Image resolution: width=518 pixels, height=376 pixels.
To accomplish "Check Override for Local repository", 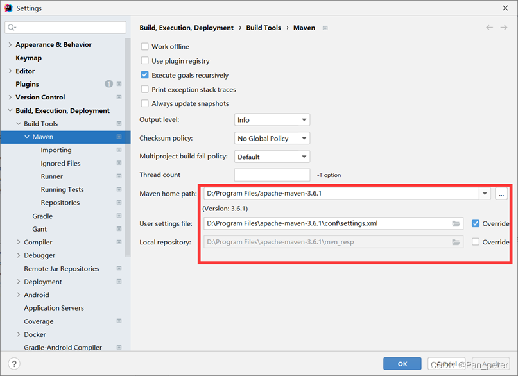I will [476, 242].
